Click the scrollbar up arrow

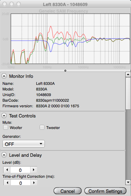click(x=128, y=74)
